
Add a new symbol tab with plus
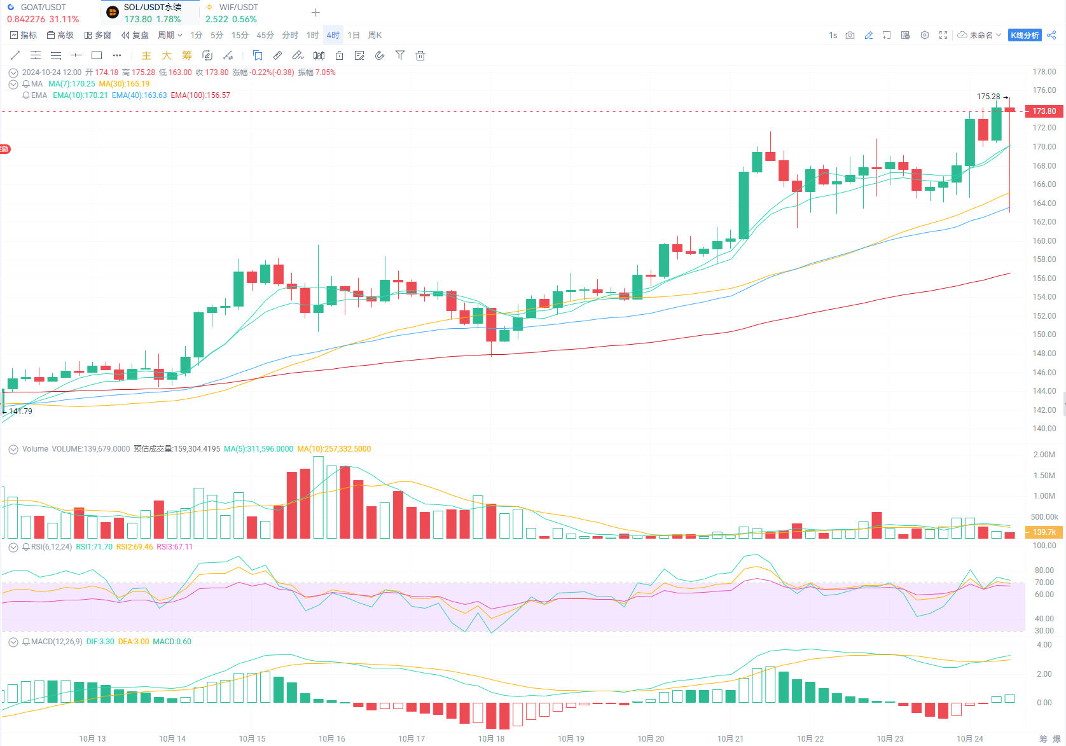(315, 13)
